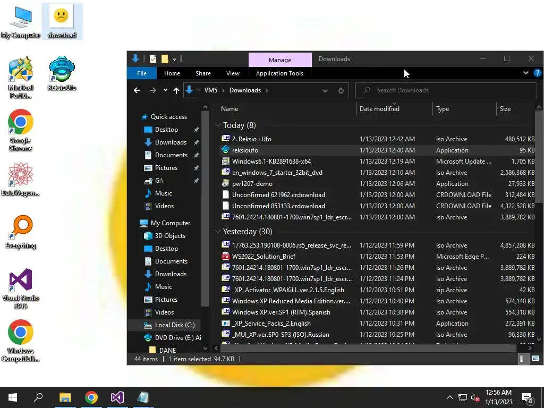Image resolution: width=544 pixels, height=408 pixels.
Task: Collapse the Today (8) group
Action: tap(218, 125)
